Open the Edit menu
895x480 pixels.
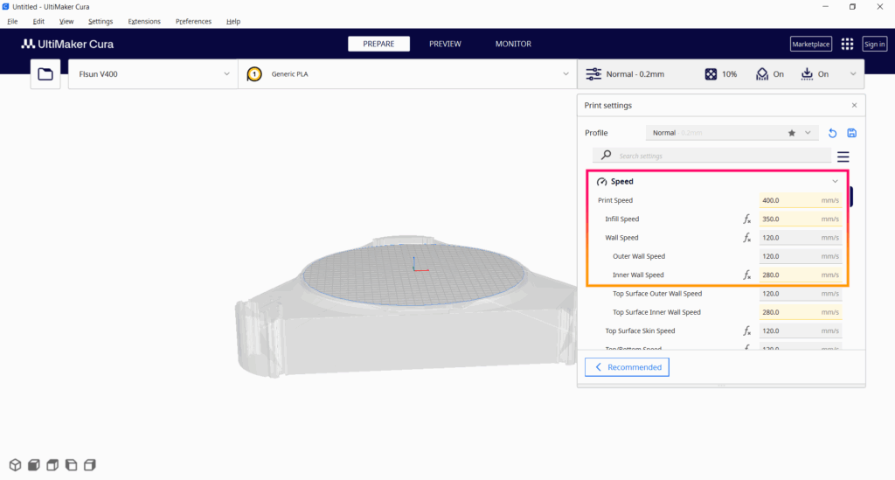pos(38,21)
